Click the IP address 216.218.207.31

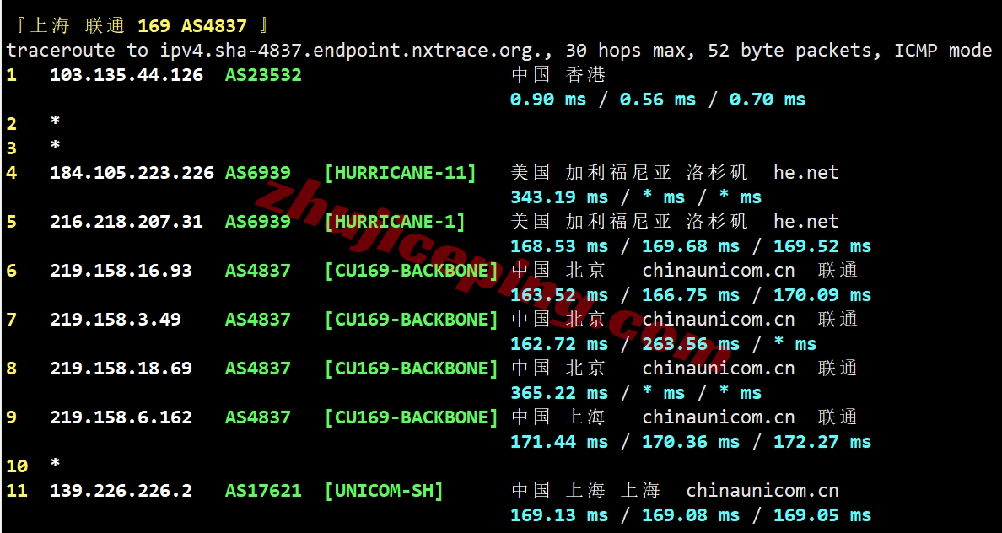coord(127,222)
